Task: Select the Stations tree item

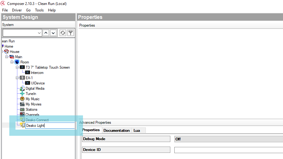Action: click(x=31, y=110)
